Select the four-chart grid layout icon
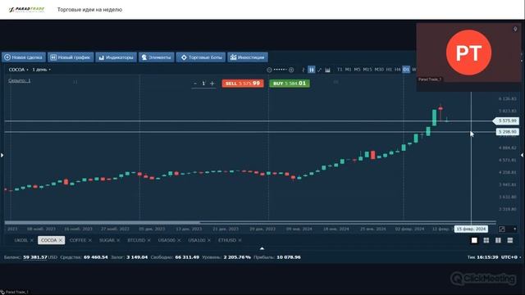The image size is (525, 295). (486, 240)
